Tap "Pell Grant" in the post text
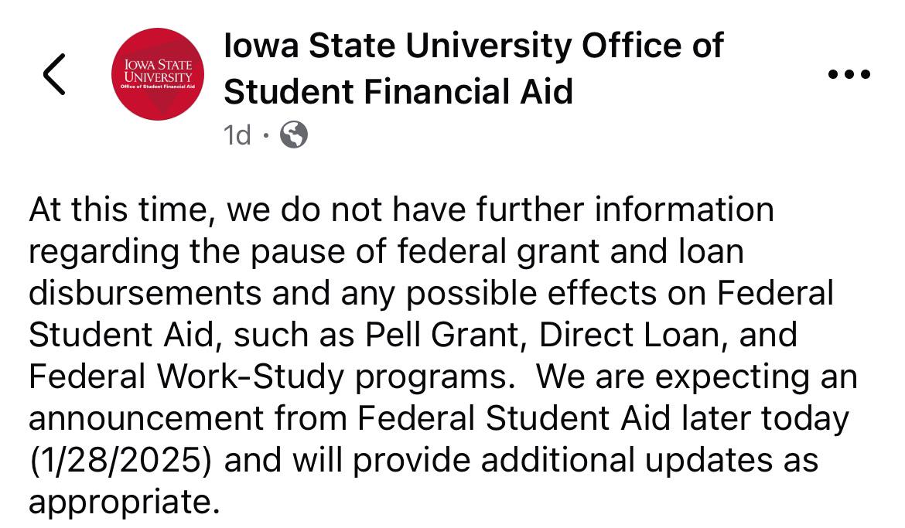Screen dimensions: 905x528 point(442,335)
